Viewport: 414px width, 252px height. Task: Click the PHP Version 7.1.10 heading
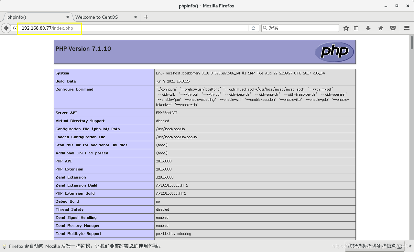83,49
